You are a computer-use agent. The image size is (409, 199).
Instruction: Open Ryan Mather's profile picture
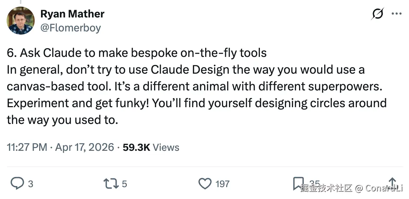[21, 21]
